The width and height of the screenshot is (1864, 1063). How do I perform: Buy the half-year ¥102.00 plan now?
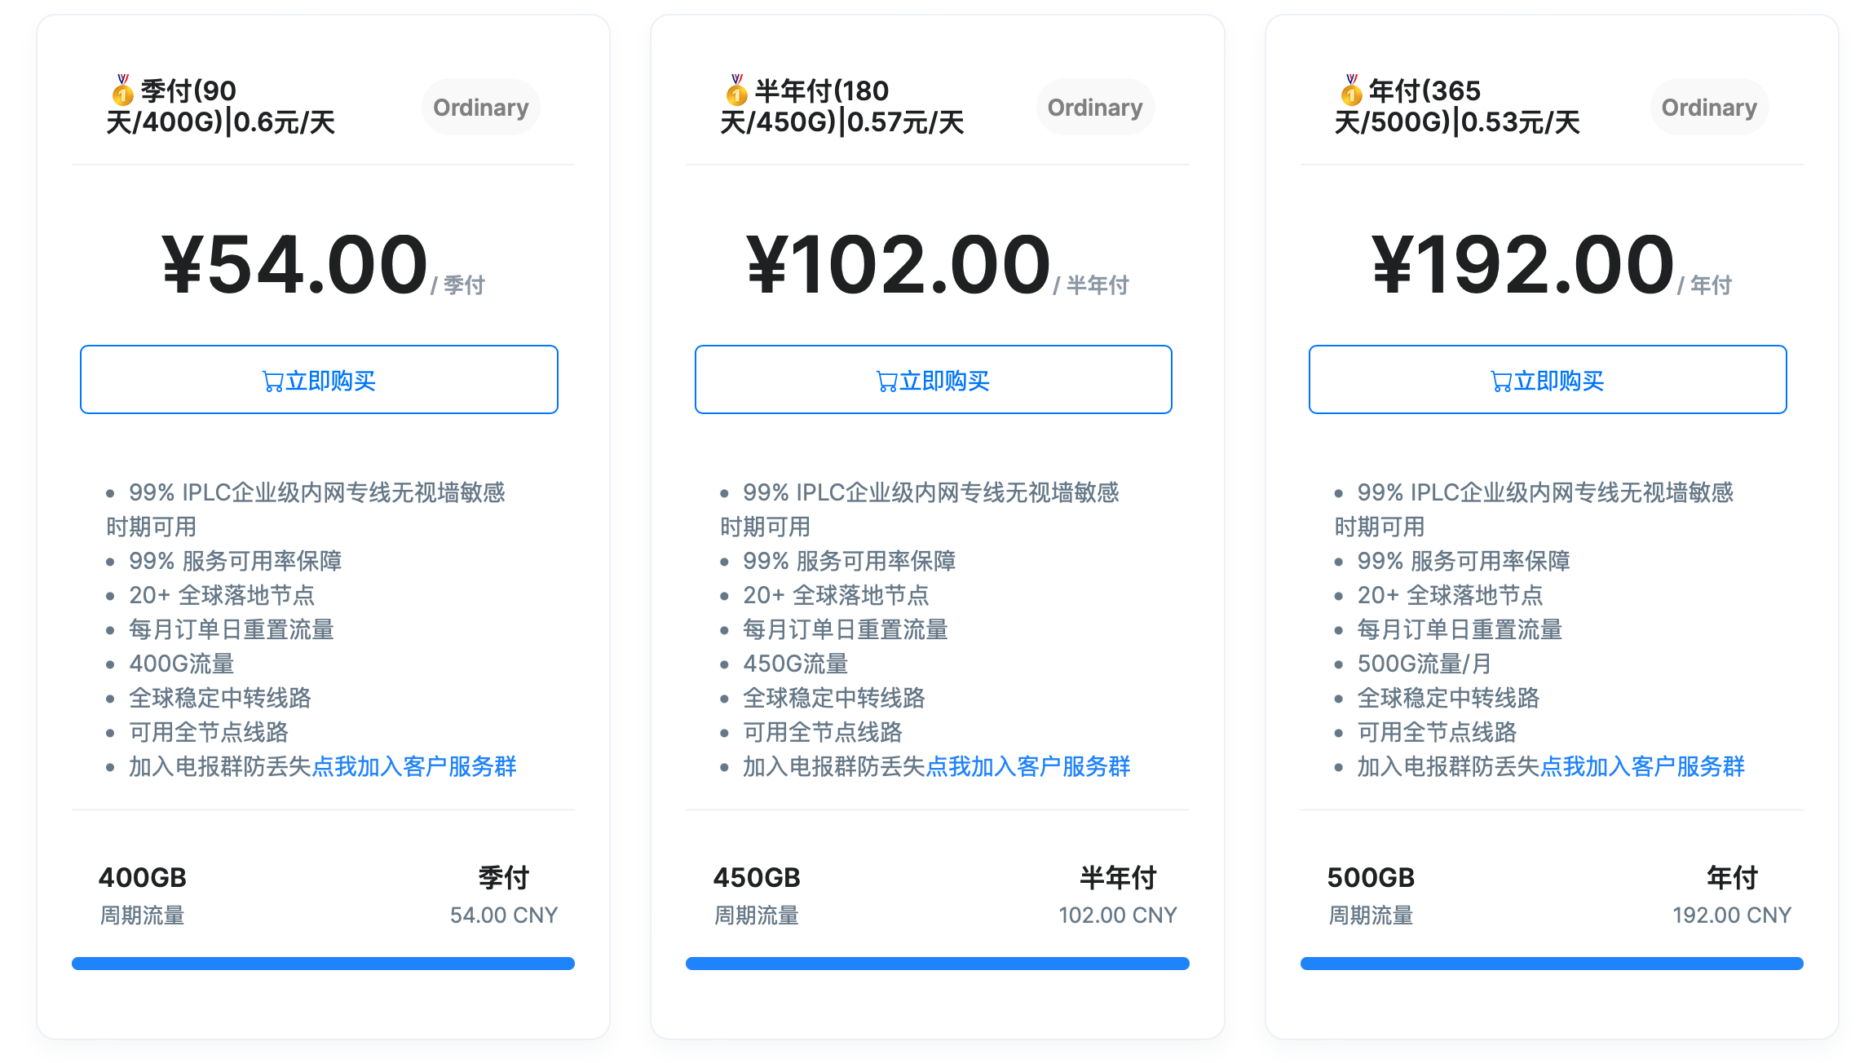(933, 380)
